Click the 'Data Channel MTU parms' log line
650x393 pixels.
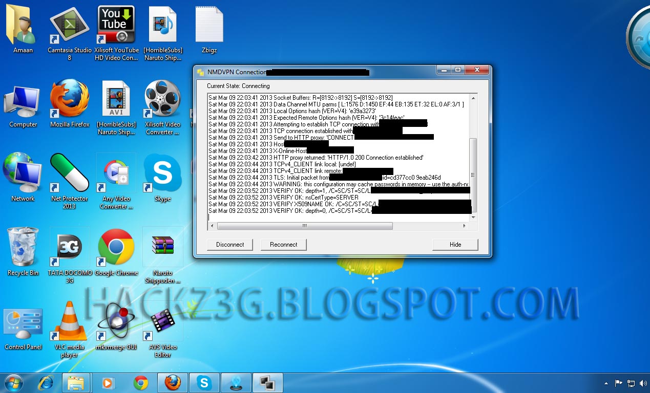[336, 104]
